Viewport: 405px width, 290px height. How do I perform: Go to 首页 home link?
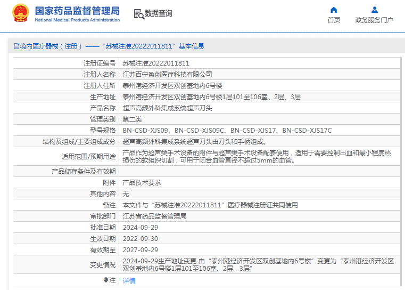tap(334, 20)
